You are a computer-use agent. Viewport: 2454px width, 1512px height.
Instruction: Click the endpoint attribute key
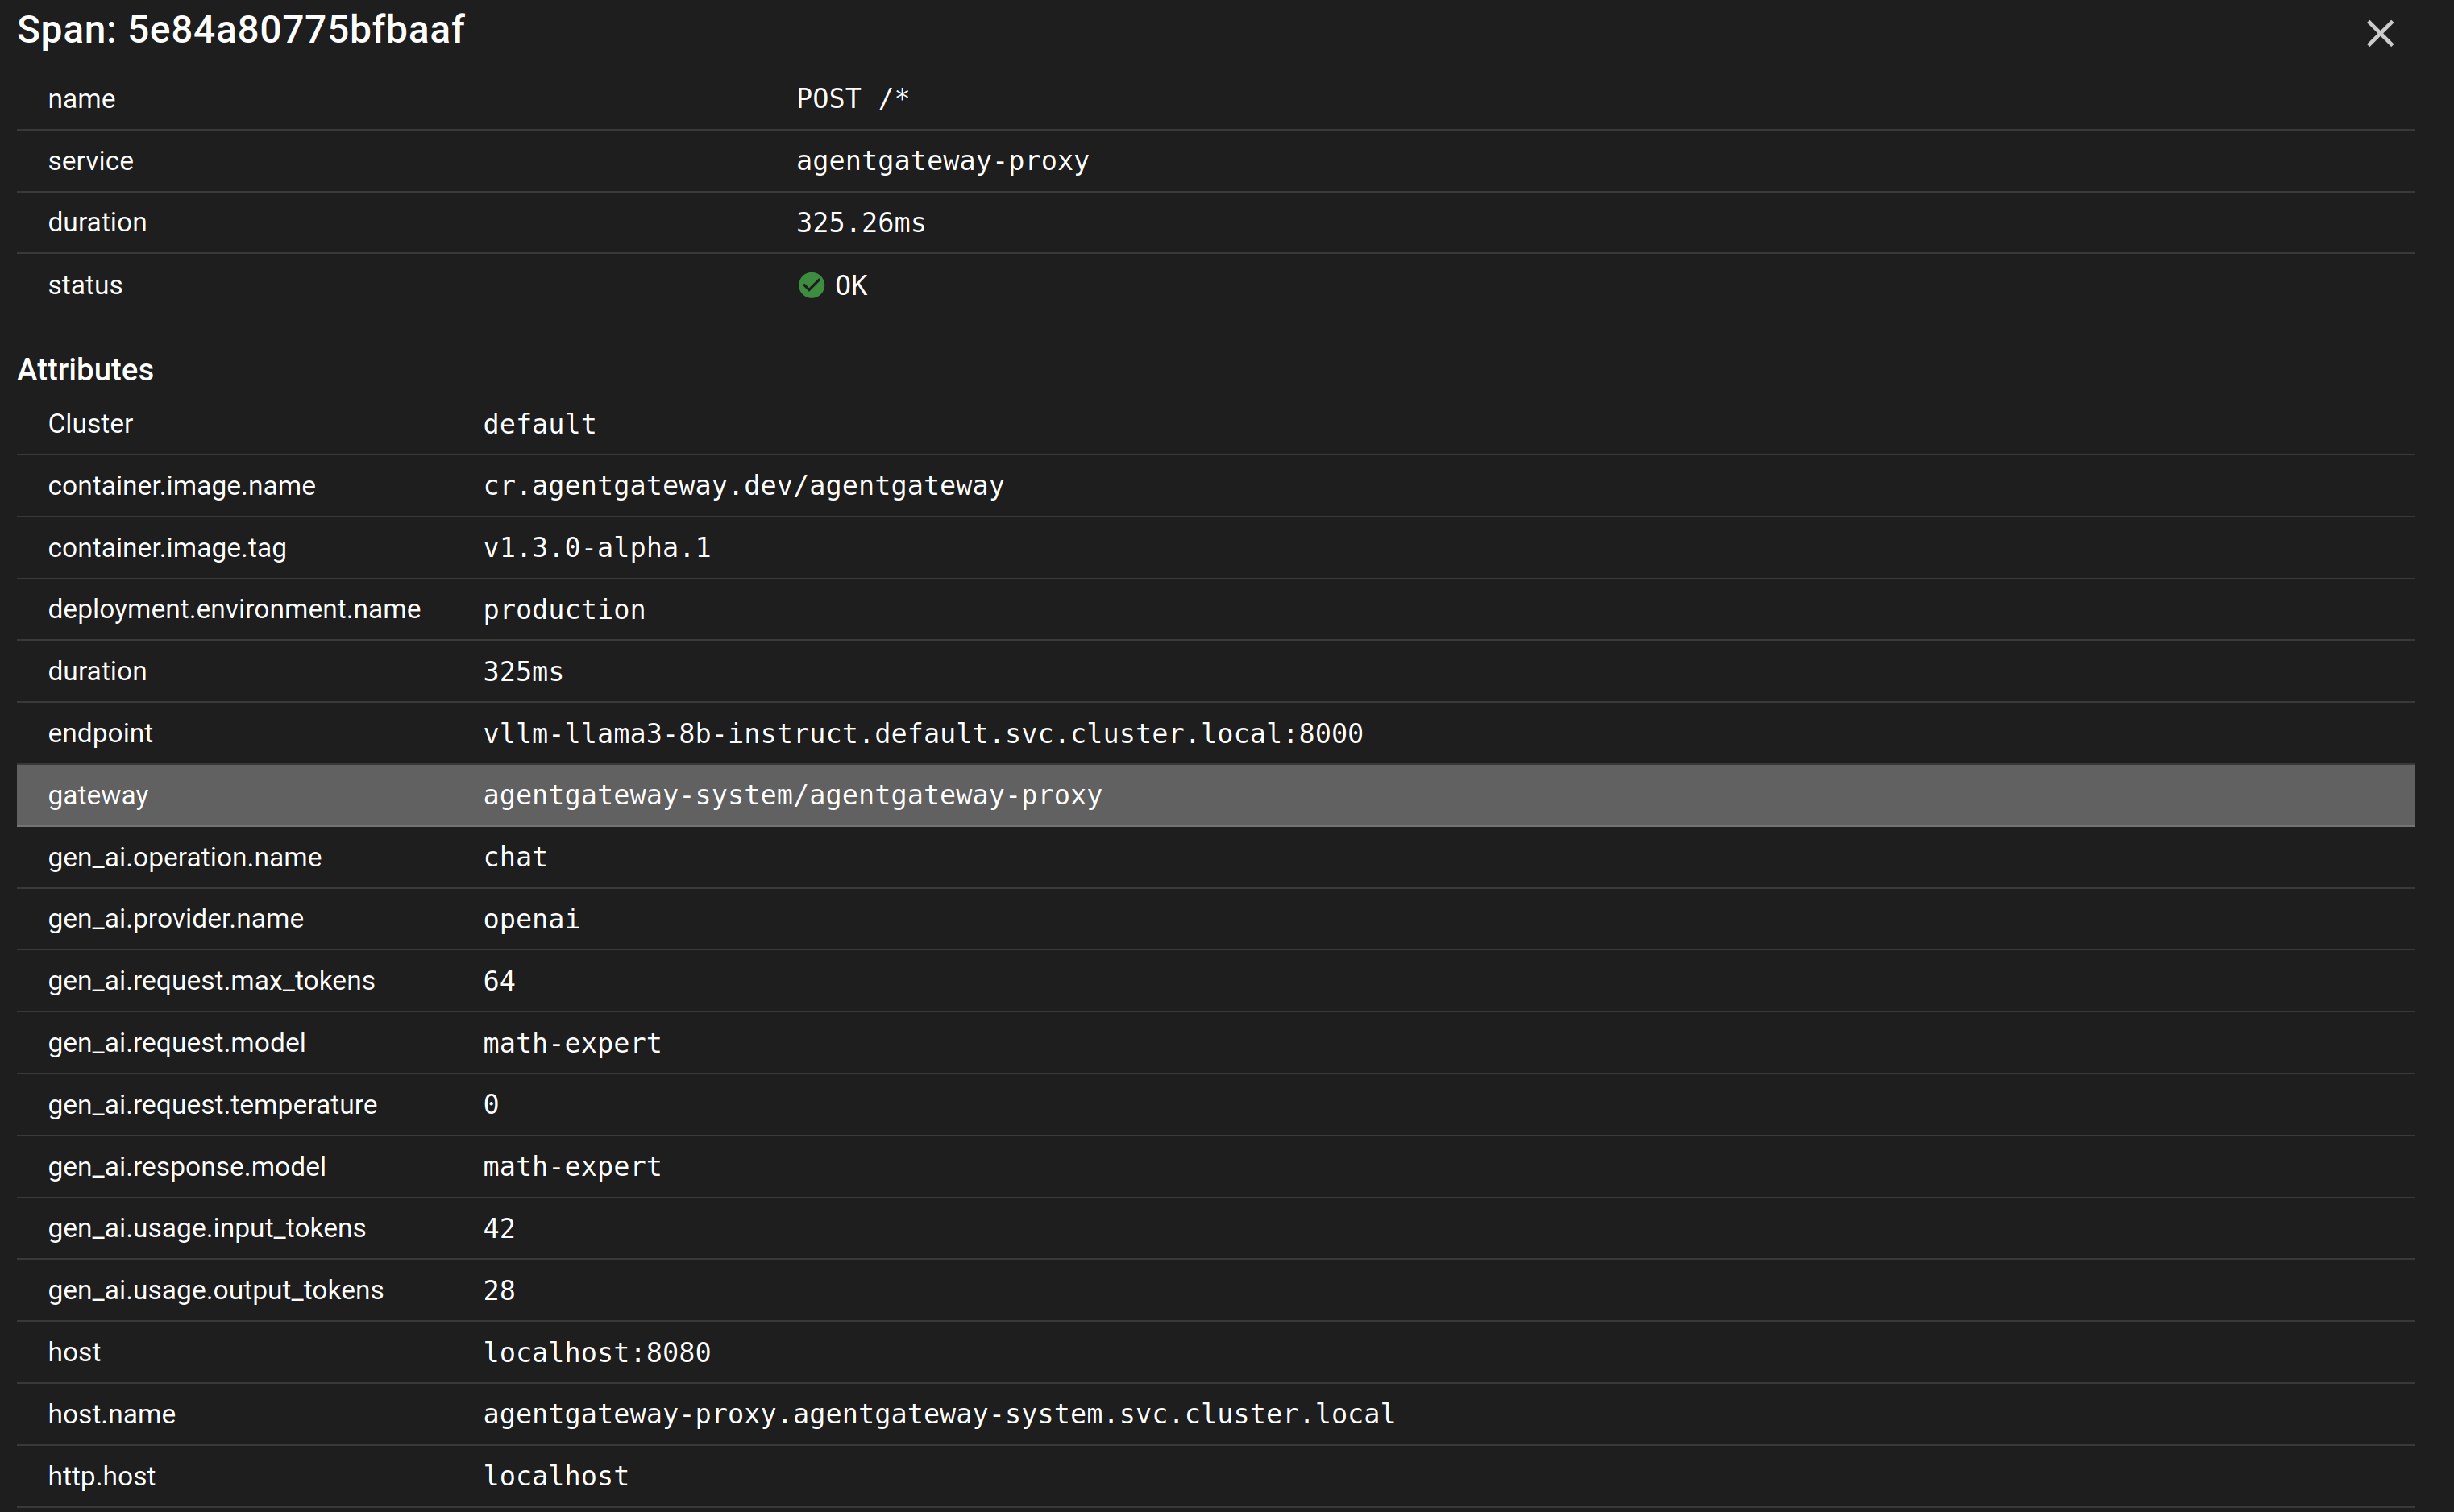tap(100, 734)
